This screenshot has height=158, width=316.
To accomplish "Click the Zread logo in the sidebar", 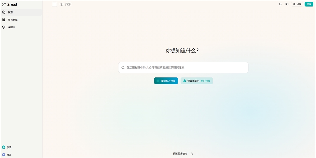I will click(x=9, y=4).
